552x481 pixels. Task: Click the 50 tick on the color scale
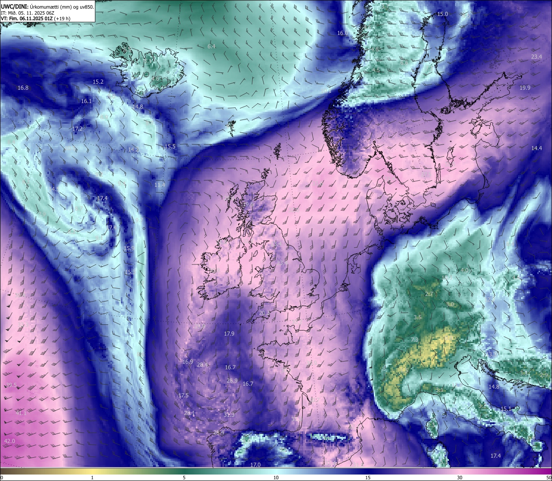click(549, 478)
